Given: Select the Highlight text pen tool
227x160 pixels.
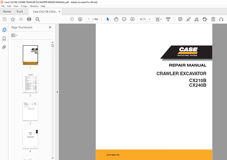Looking at the screenshot, I should click(188, 19).
